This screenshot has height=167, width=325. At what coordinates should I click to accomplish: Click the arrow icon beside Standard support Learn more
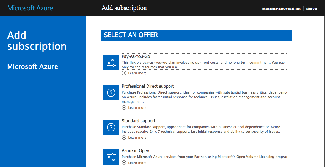pos(124,137)
